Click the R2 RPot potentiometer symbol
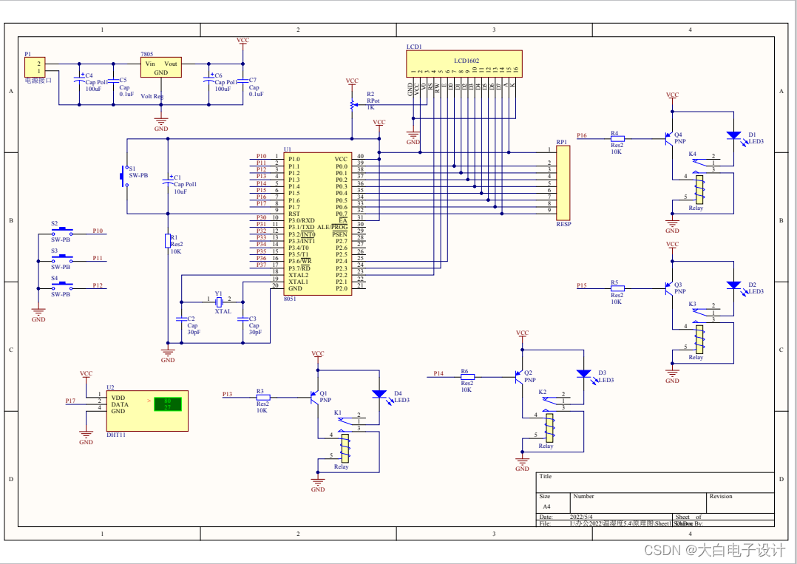The image size is (797, 564). [x=352, y=105]
